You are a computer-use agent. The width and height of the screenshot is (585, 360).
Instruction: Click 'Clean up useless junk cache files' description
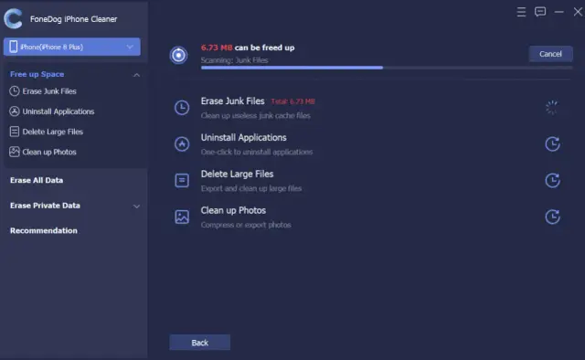click(256, 116)
